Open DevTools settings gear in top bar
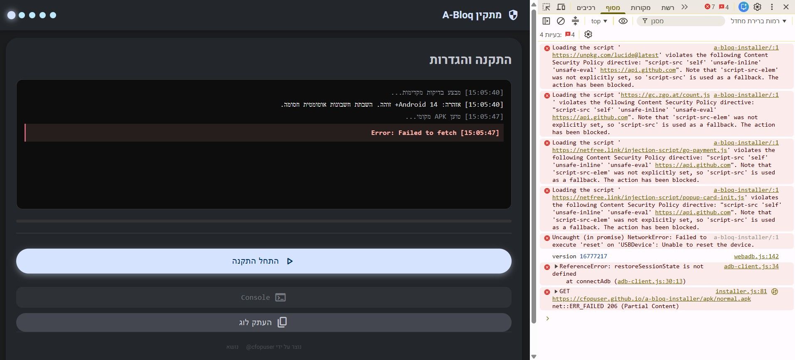 (758, 7)
